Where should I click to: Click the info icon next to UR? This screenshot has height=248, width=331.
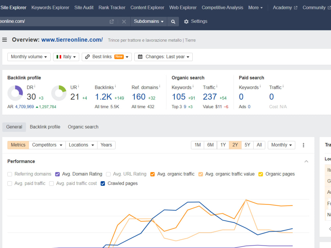tap(78, 86)
